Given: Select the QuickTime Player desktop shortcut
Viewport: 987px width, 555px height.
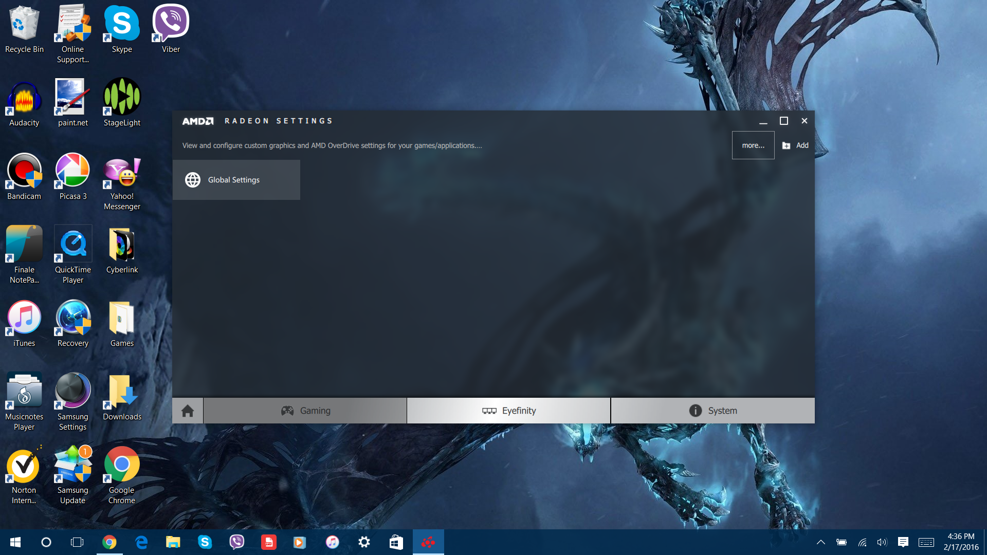Looking at the screenshot, I should (73, 255).
